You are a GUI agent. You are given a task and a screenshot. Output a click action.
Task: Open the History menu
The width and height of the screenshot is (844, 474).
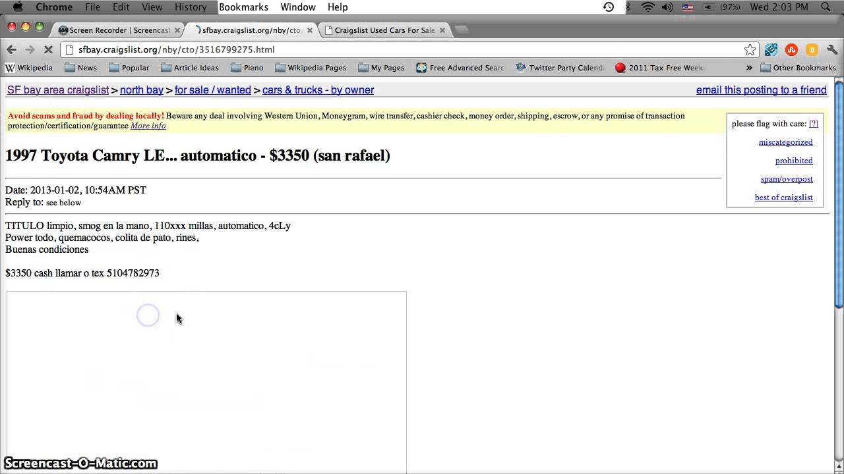pyautogui.click(x=191, y=7)
